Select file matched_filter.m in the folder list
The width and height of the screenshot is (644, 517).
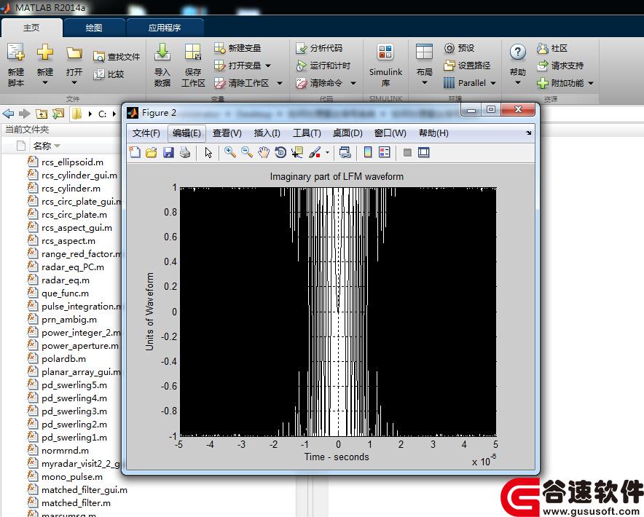pos(76,502)
